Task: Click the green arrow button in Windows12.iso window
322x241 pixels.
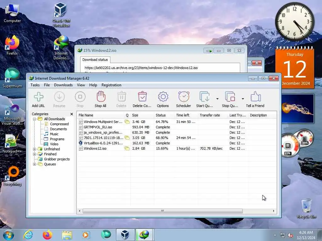Action: (x=208, y=51)
